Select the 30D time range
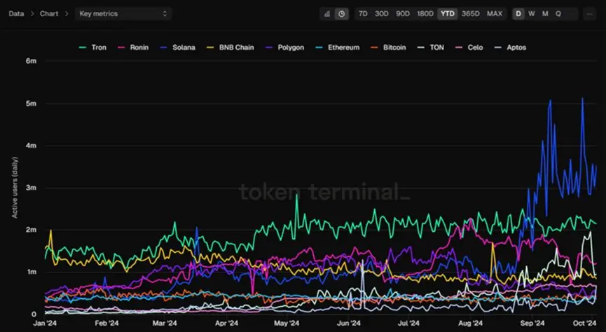This screenshot has width=606, height=332. coord(382,13)
